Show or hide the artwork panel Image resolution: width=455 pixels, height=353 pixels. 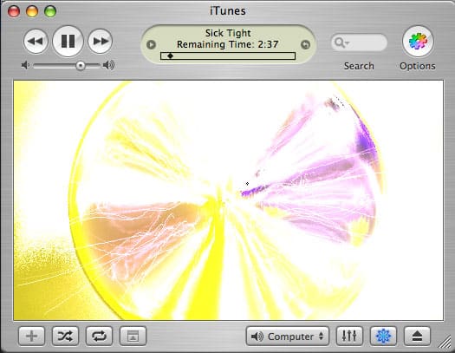click(x=133, y=337)
